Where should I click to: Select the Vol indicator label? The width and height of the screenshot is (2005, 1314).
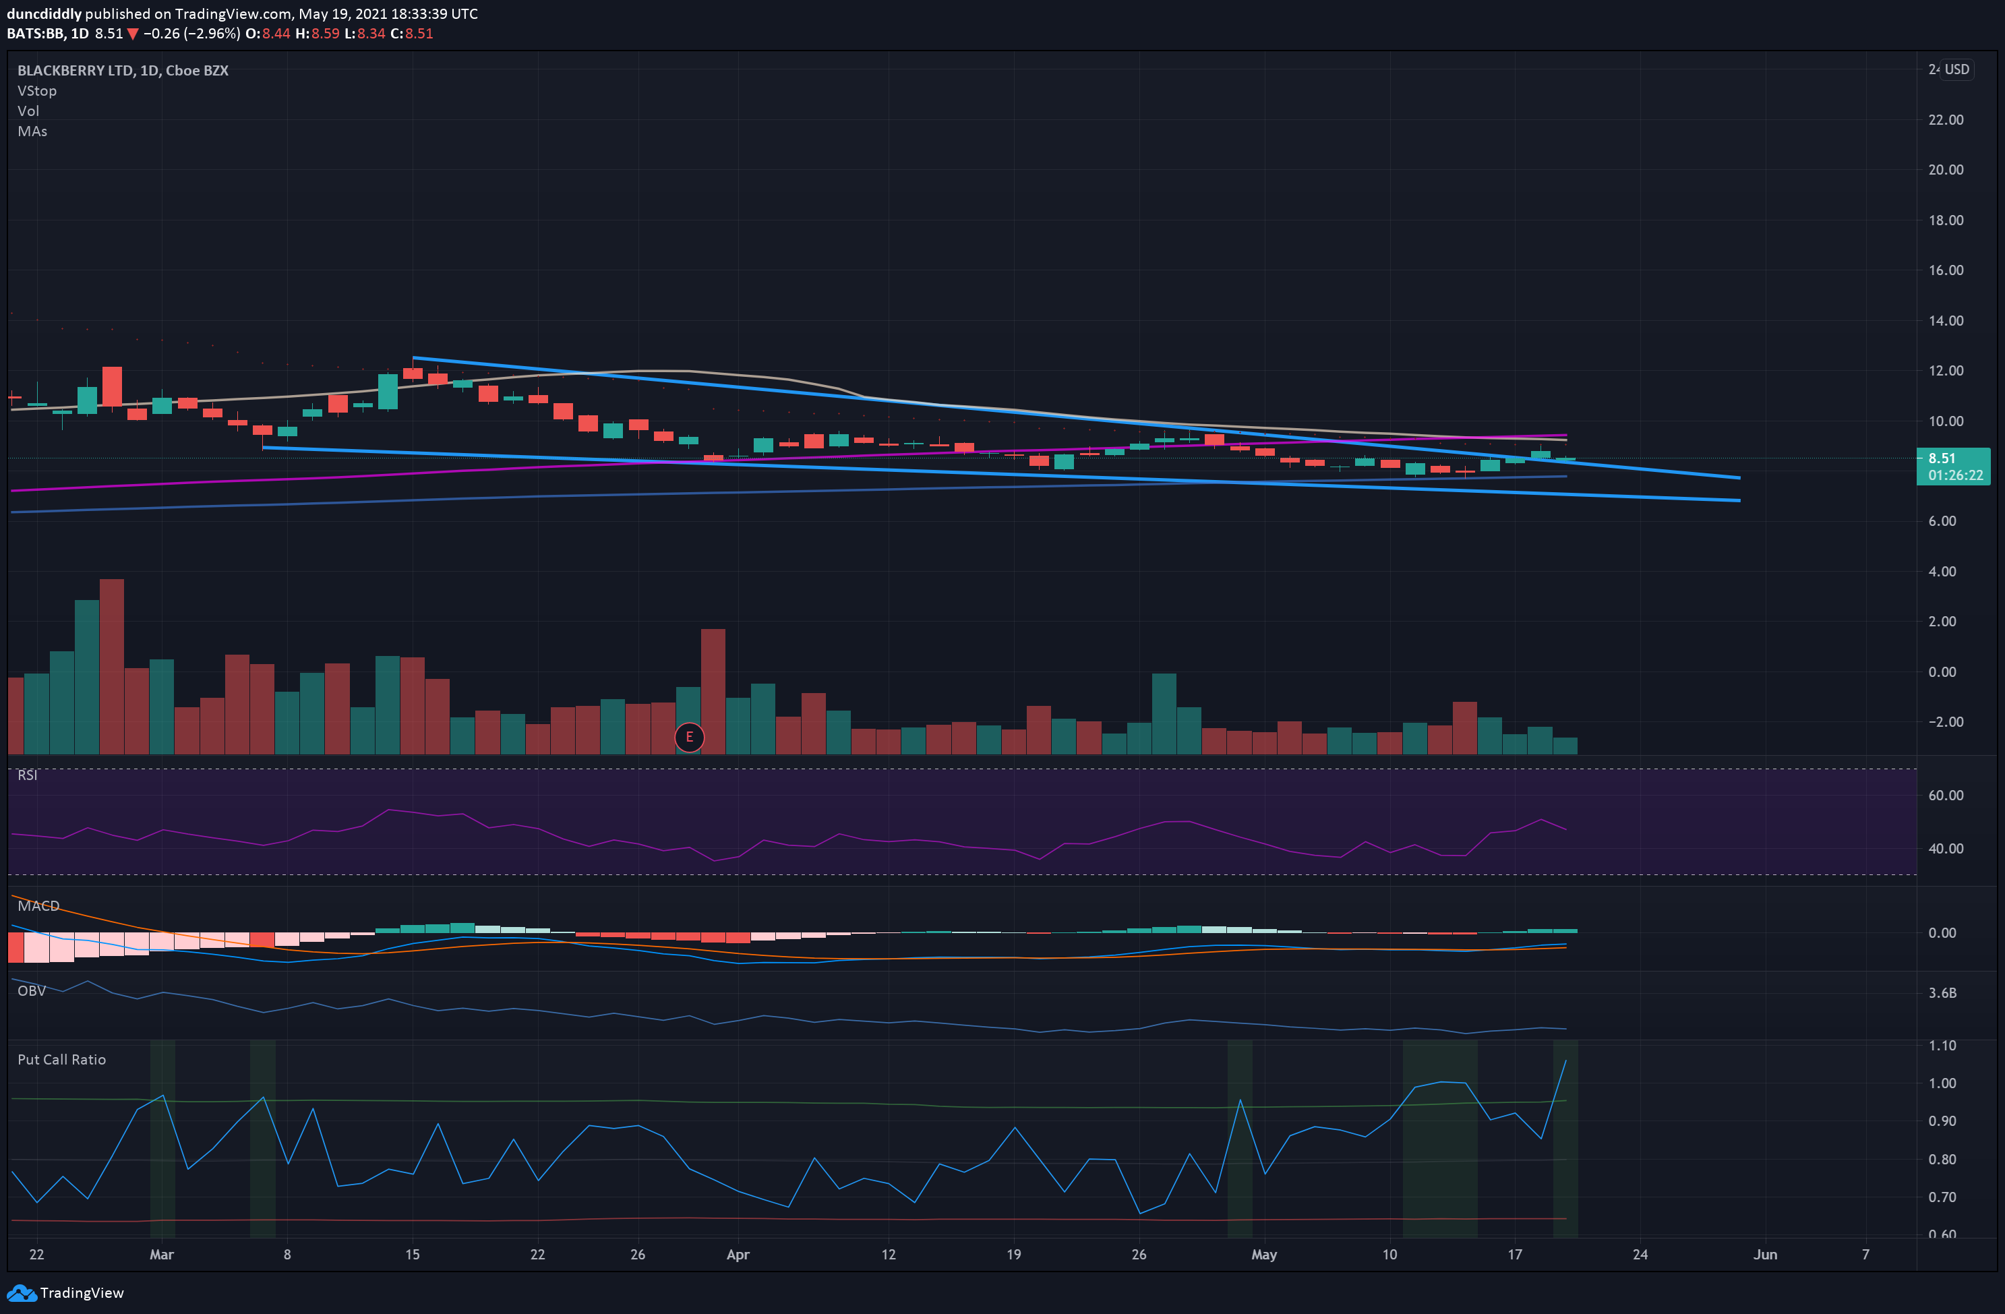point(28,111)
